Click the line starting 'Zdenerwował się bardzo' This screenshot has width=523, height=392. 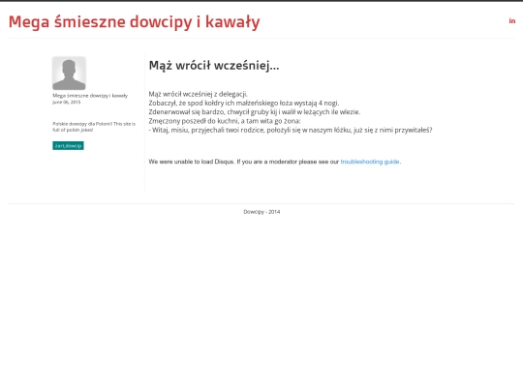[255, 112]
